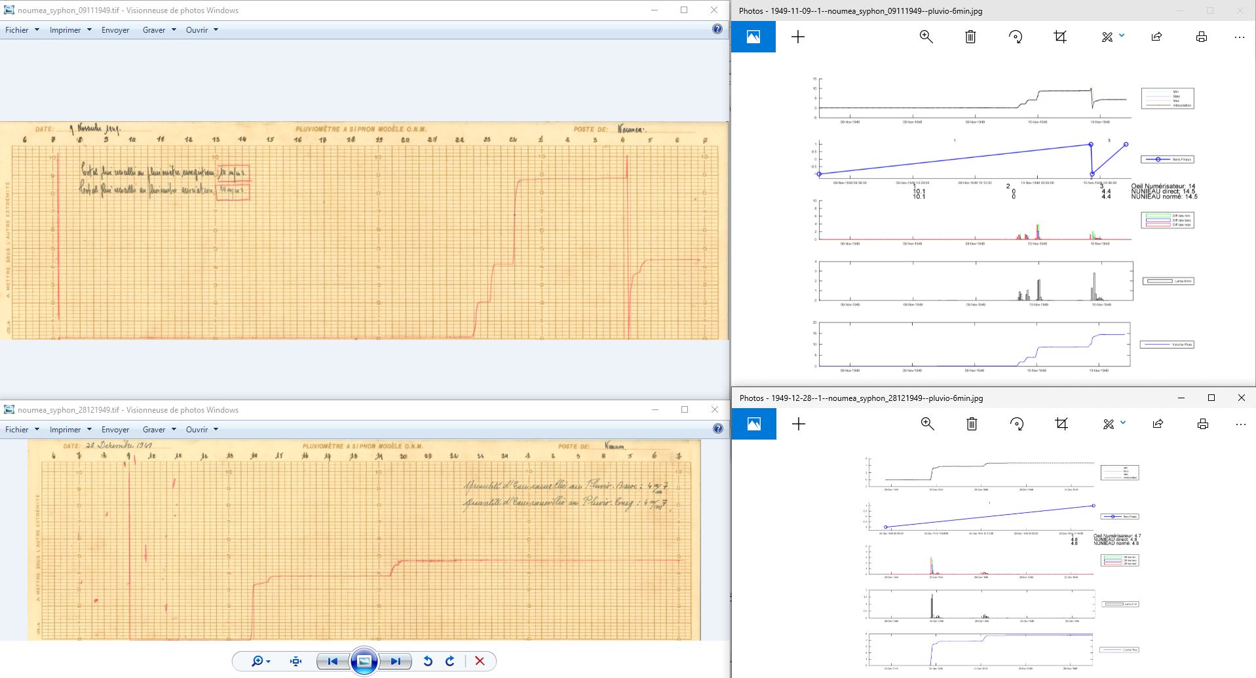Rotate image counterclockwise in Photo Viewer
The height and width of the screenshot is (678, 1256).
pos(428,661)
